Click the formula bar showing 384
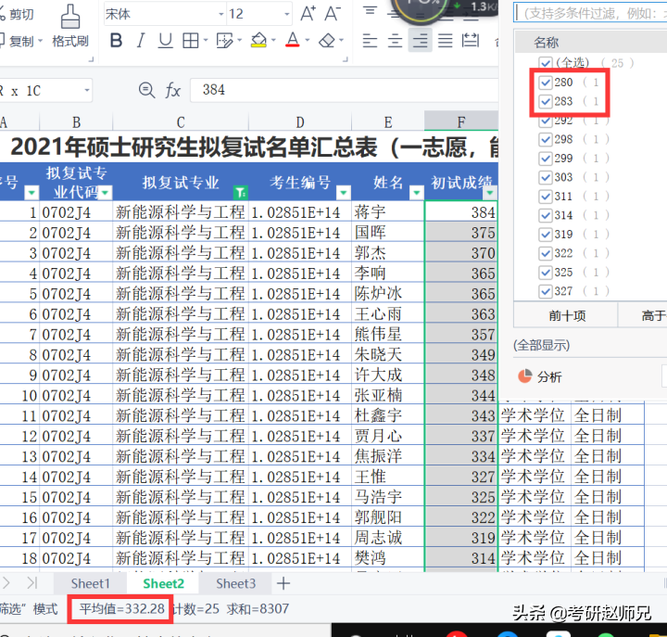667x637 pixels. coord(344,90)
